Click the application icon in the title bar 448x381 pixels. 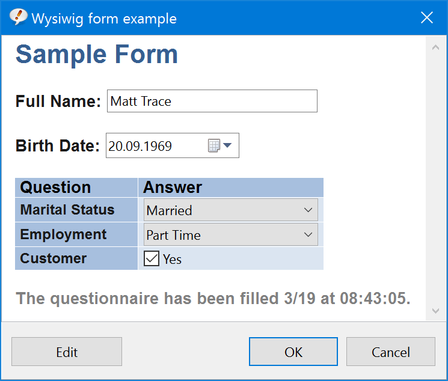click(19, 17)
